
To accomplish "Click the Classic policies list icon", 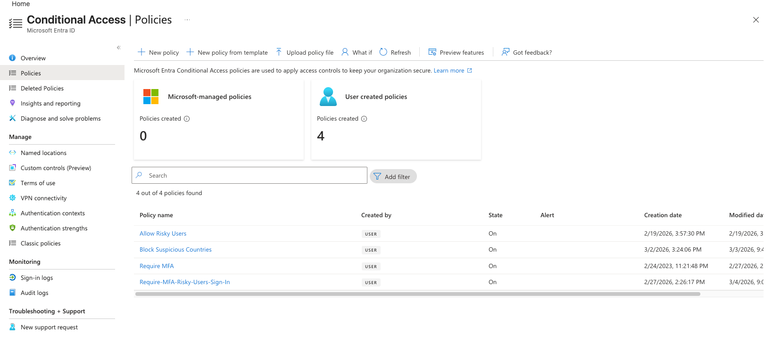I will 12,243.
